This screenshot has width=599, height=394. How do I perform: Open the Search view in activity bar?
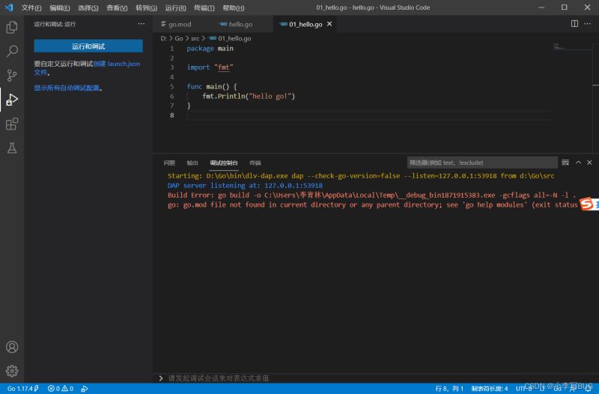pyautogui.click(x=12, y=52)
